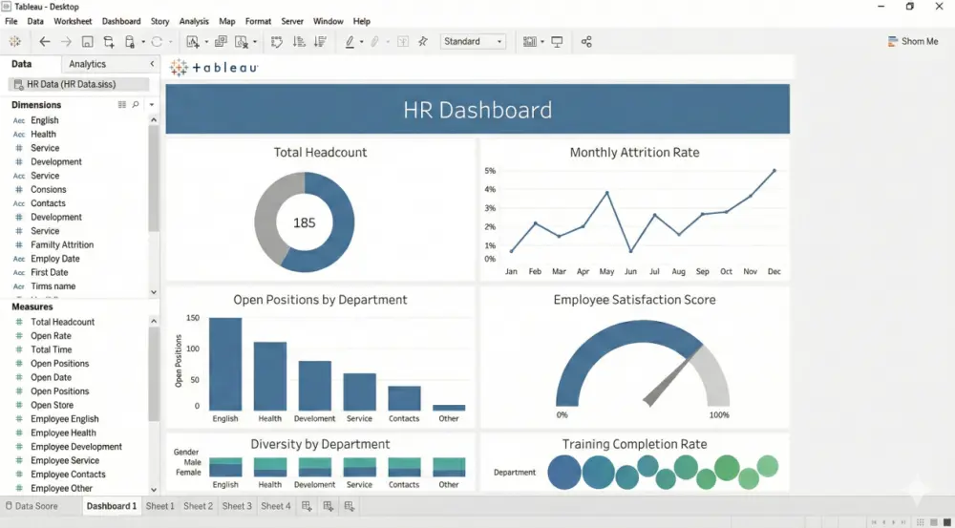Click the blue segment of headcount donut
Image resolution: width=955 pixels, height=528 pixels.
point(342,222)
